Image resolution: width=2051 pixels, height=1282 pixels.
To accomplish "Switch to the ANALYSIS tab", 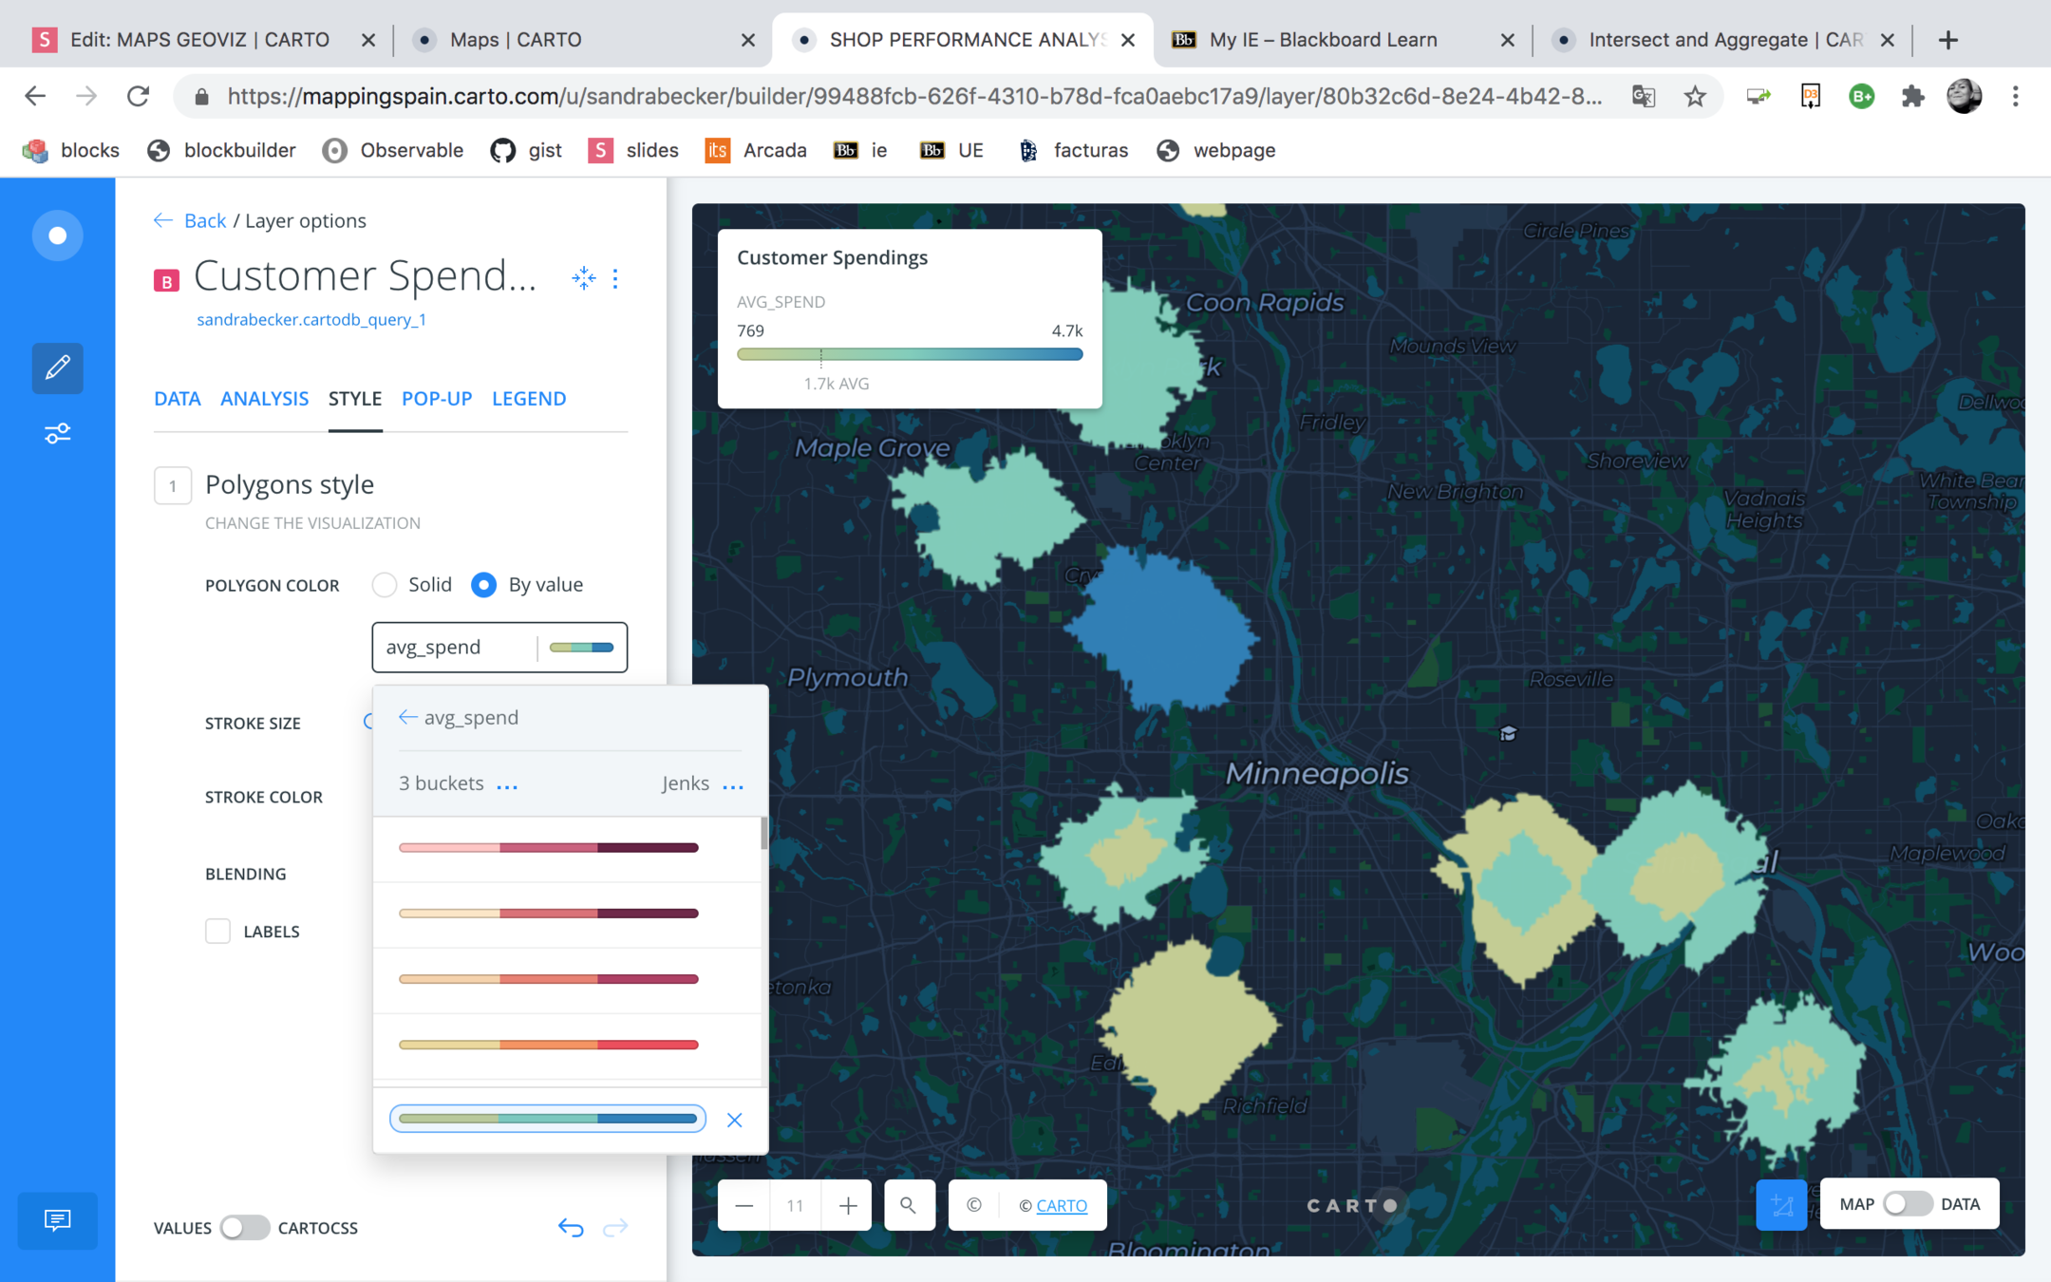I will pyautogui.click(x=264, y=399).
